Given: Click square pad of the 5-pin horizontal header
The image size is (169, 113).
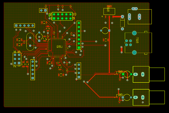Looking at the screenshot, I should [16, 26].
